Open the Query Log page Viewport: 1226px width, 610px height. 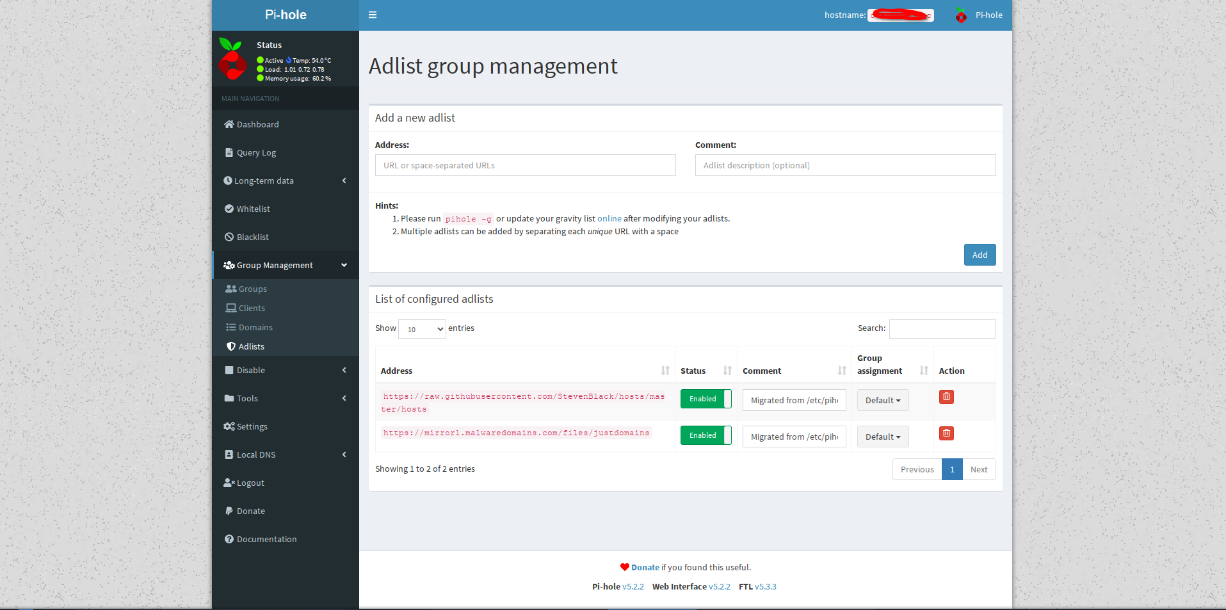tap(286, 152)
